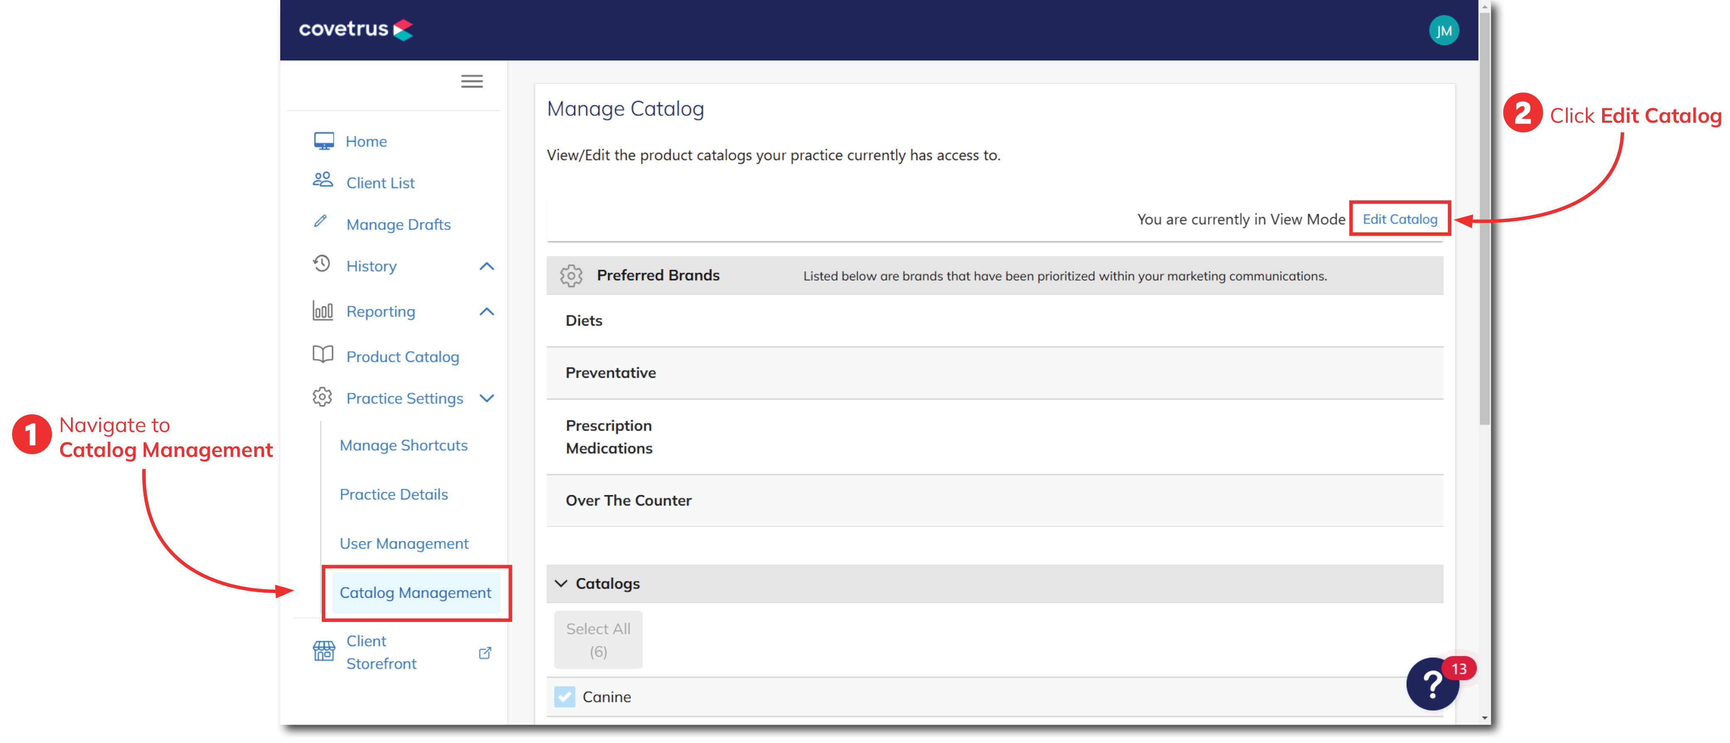1730x743 pixels.
Task: Toggle the Canine catalog checkbox
Action: pyautogui.click(x=564, y=697)
